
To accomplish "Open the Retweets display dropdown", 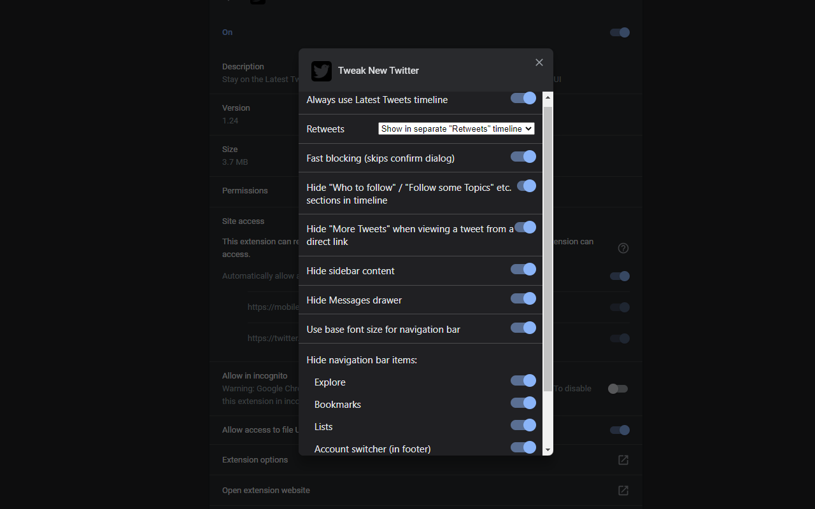I will tap(456, 129).
